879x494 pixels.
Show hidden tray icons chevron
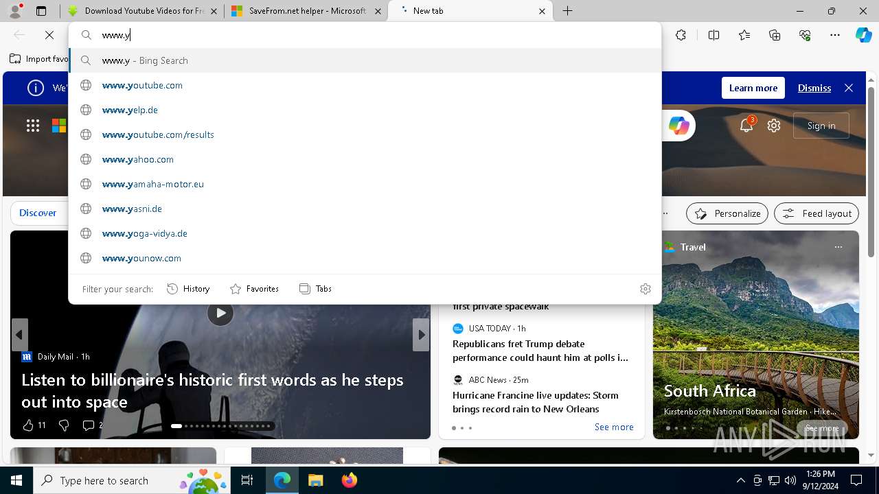click(x=740, y=480)
